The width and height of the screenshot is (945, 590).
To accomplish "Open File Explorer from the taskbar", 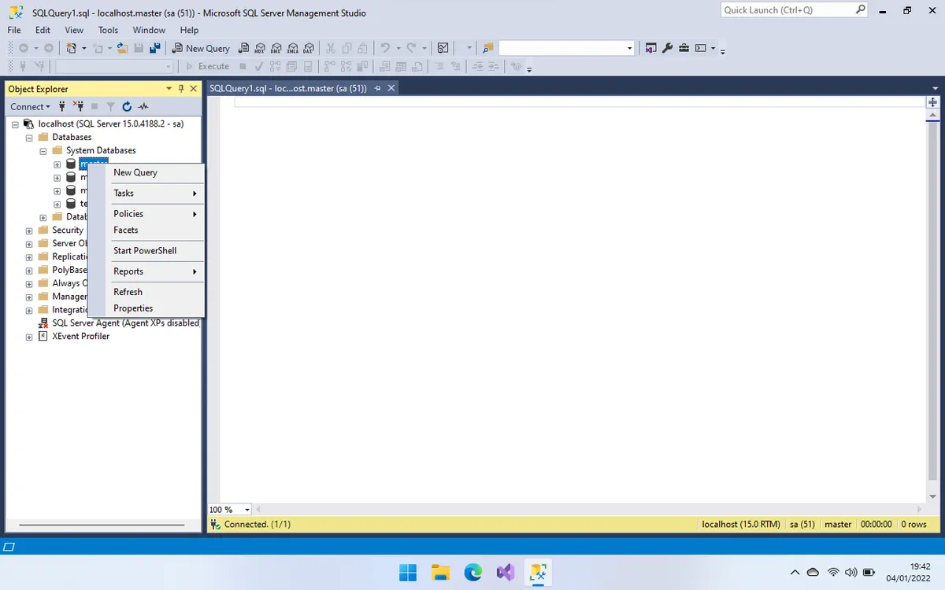I will [440, 573].
